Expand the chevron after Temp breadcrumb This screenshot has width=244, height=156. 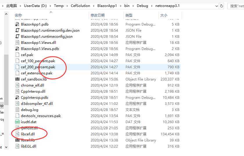click(x=67, y=6)
